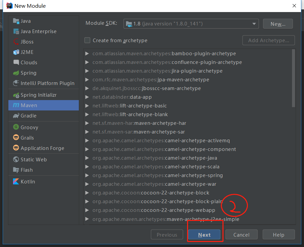Select Gradle module type label
This screenshot has height=247, width=304.
[28, 116]
